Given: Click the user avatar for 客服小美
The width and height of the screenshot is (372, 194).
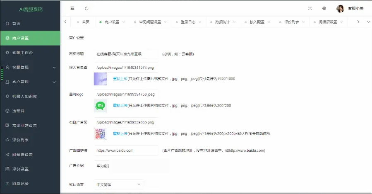Looking at the screenshot, I should click(x=340, y=9).
